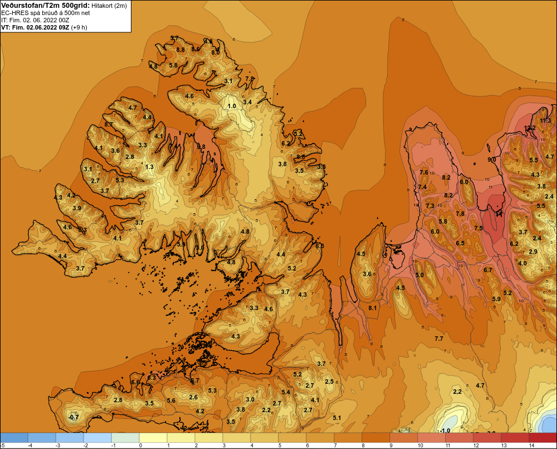The width and height of the screenshot is (557, 449).
Task: Click the '5.6' temperature value
Action: click(x=171, y=400)
